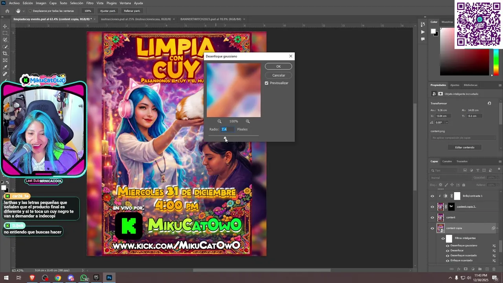Open Layers panel menu

tap(500, 162)
